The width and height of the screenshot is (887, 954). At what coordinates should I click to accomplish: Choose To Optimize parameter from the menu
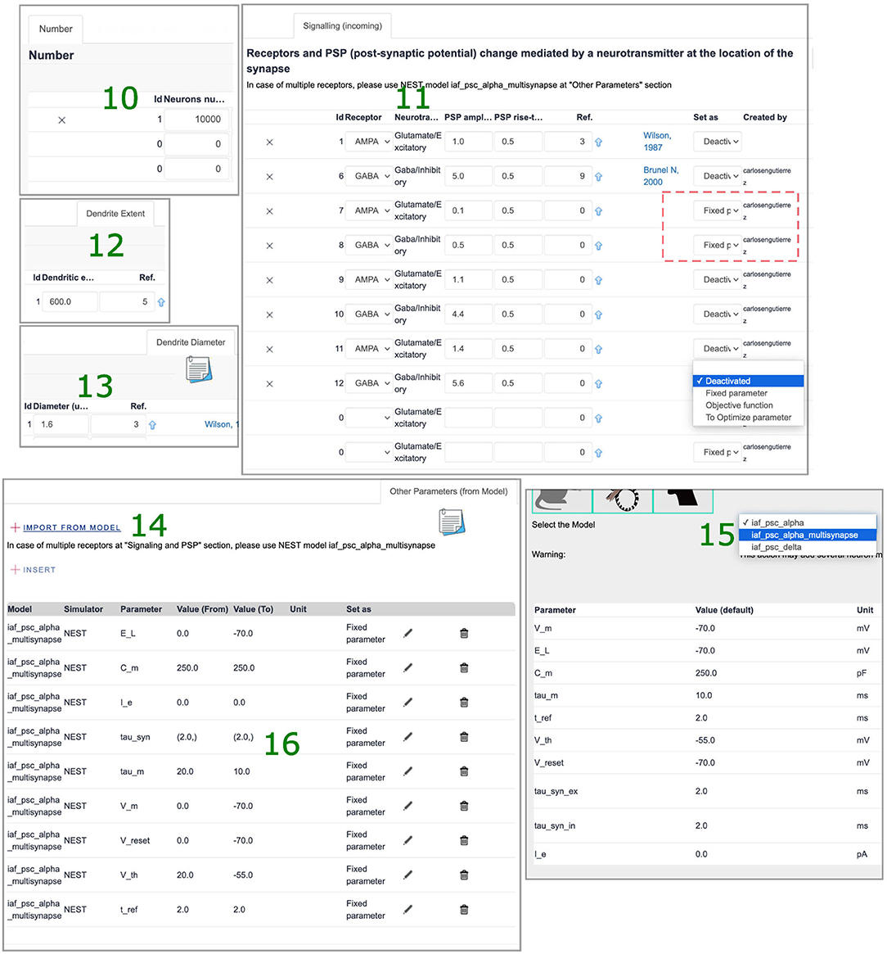[748, 418]
